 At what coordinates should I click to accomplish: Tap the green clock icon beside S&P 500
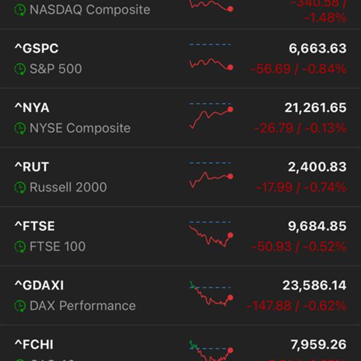(x=21, y=69)
